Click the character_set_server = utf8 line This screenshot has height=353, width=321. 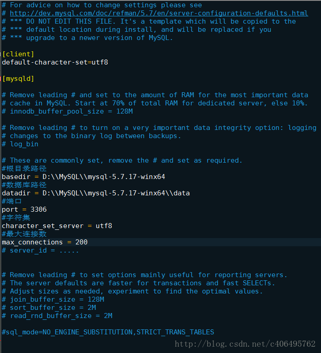(x=57, y=226)
